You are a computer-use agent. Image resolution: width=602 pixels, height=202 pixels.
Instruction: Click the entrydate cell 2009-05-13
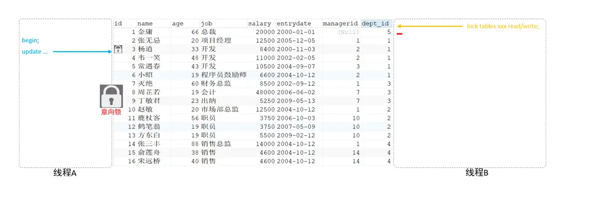click(x=296, y=101)
